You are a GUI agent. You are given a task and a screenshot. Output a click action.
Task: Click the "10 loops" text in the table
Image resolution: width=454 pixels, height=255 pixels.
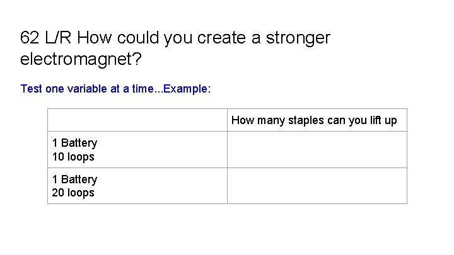73,157
